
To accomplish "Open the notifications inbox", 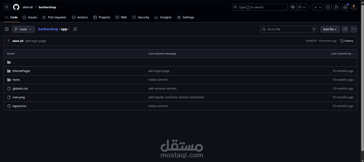I will coord(345,7).
